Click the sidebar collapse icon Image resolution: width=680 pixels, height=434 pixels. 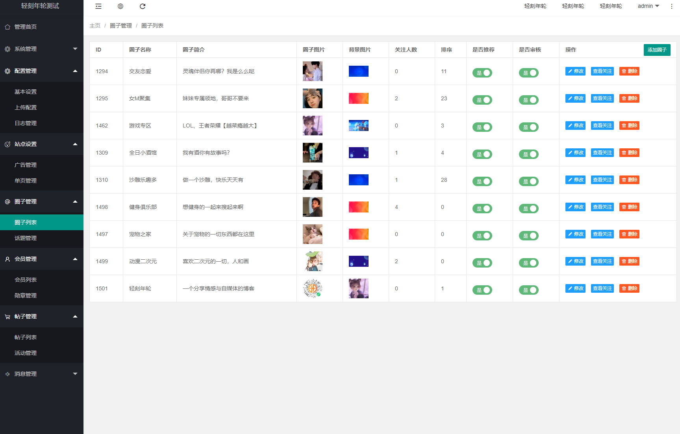[x=98, y=6]
